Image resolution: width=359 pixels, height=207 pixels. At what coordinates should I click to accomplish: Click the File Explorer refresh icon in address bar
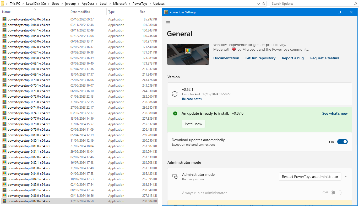(x=264, y=3)
